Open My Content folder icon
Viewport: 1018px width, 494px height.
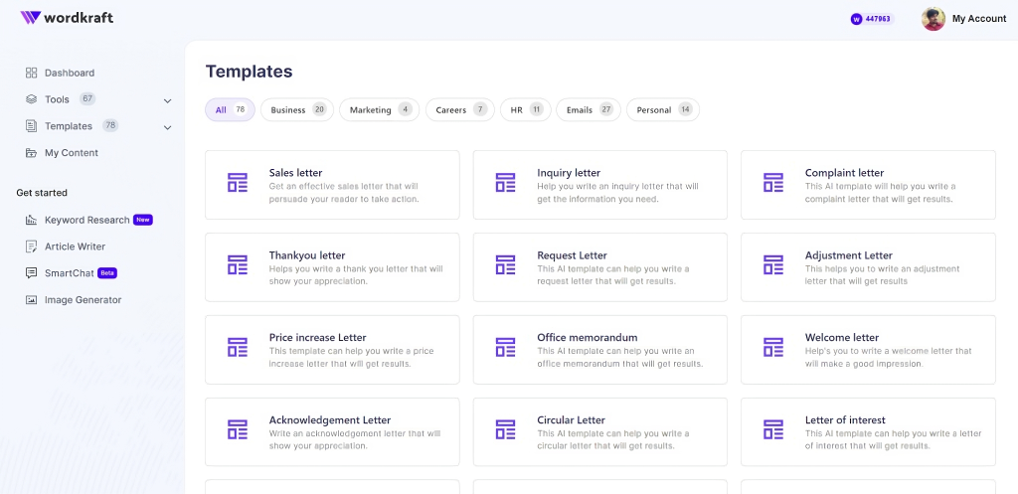pyautogui.click(x=31, y=152)
